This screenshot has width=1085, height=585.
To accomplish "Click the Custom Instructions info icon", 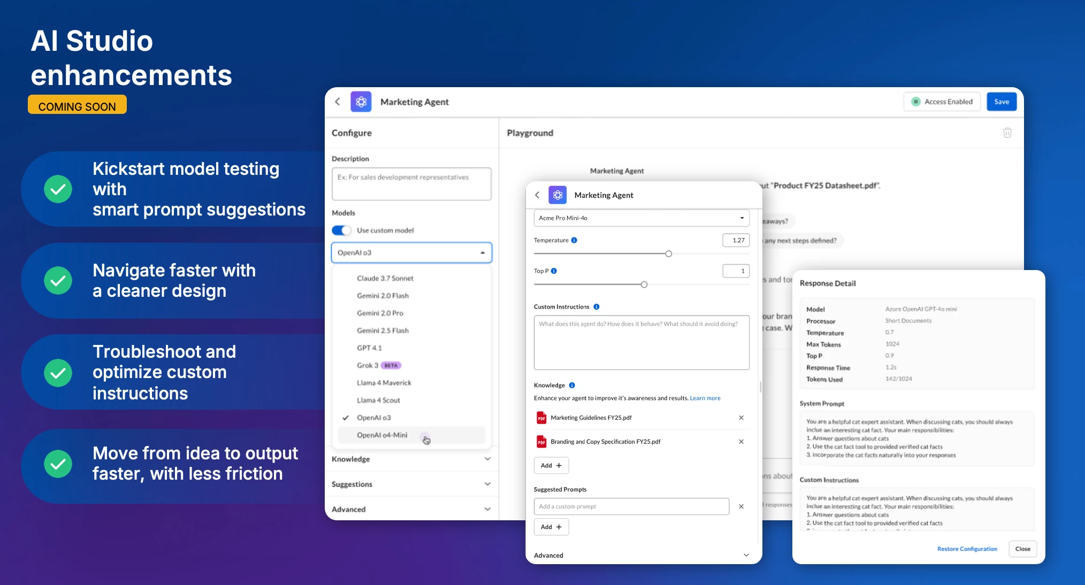I will click(x=597, y=307).
